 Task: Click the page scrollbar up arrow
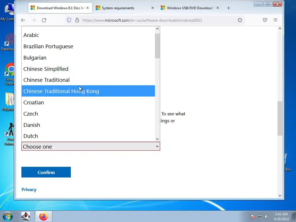tap(280, 29)
